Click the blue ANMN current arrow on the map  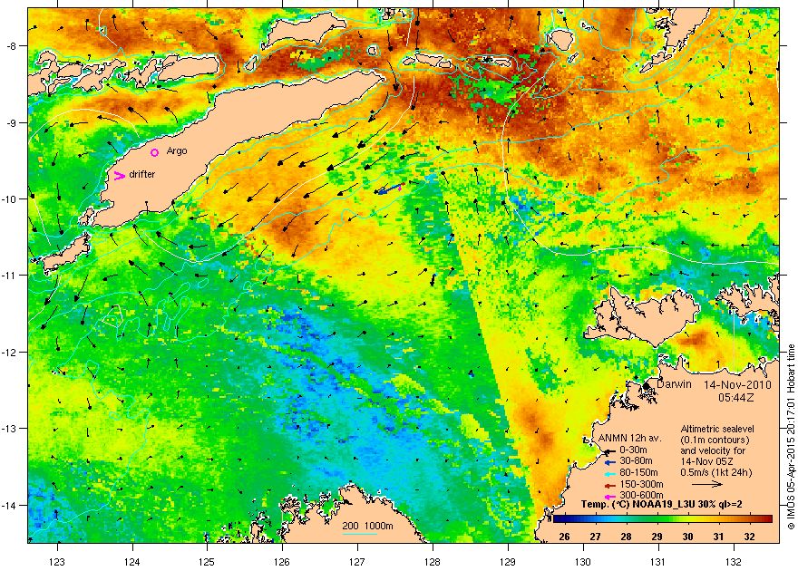click(391, 189)
